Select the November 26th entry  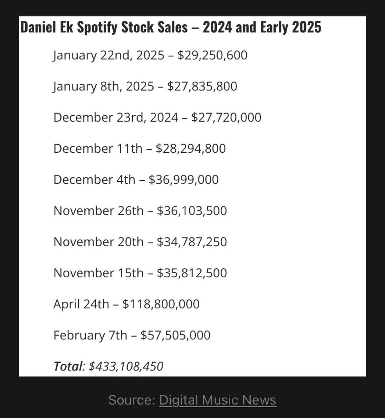coord(140,211)
